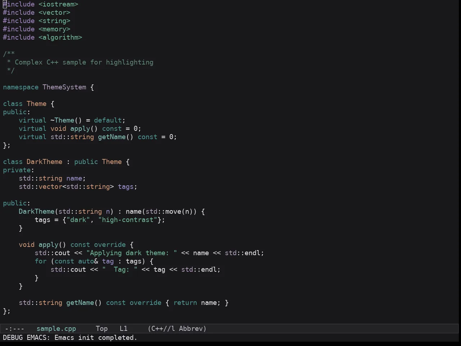Click the 'default' keyword
This screenshot has width=461, height=346.
click(108, 120)
